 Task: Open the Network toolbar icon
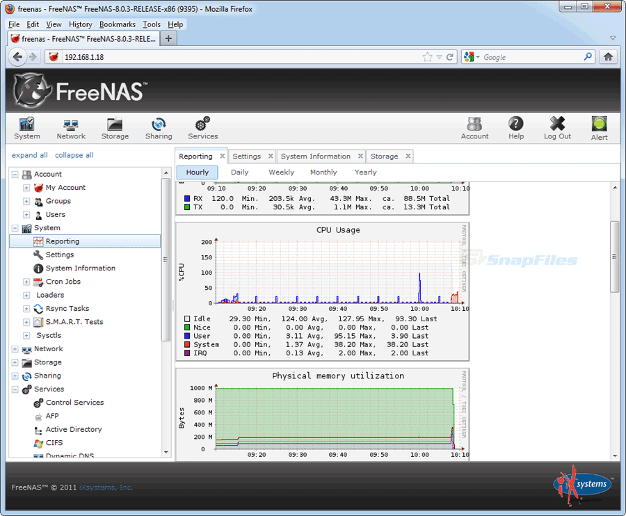click(x=71, y=128)
